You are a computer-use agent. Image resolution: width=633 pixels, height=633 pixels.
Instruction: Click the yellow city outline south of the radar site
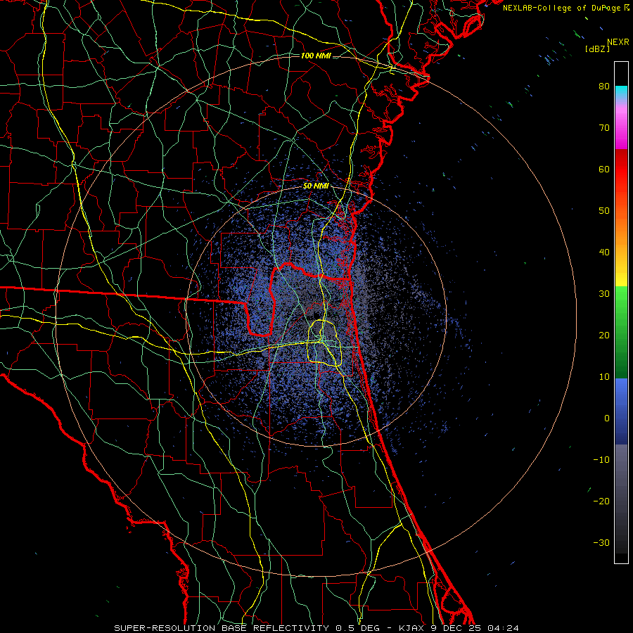(324, 343)
